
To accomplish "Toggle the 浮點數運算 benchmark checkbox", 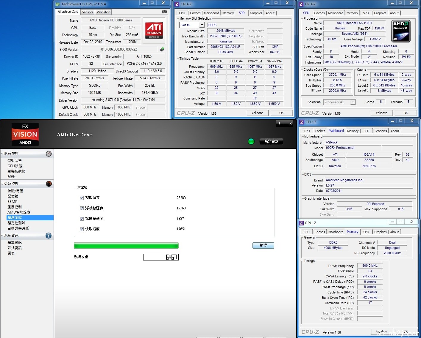I will click(82, 208).
